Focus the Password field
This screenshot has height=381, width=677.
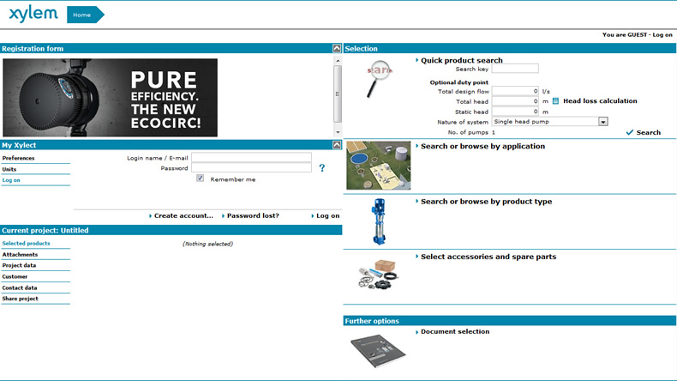point(251,168)
